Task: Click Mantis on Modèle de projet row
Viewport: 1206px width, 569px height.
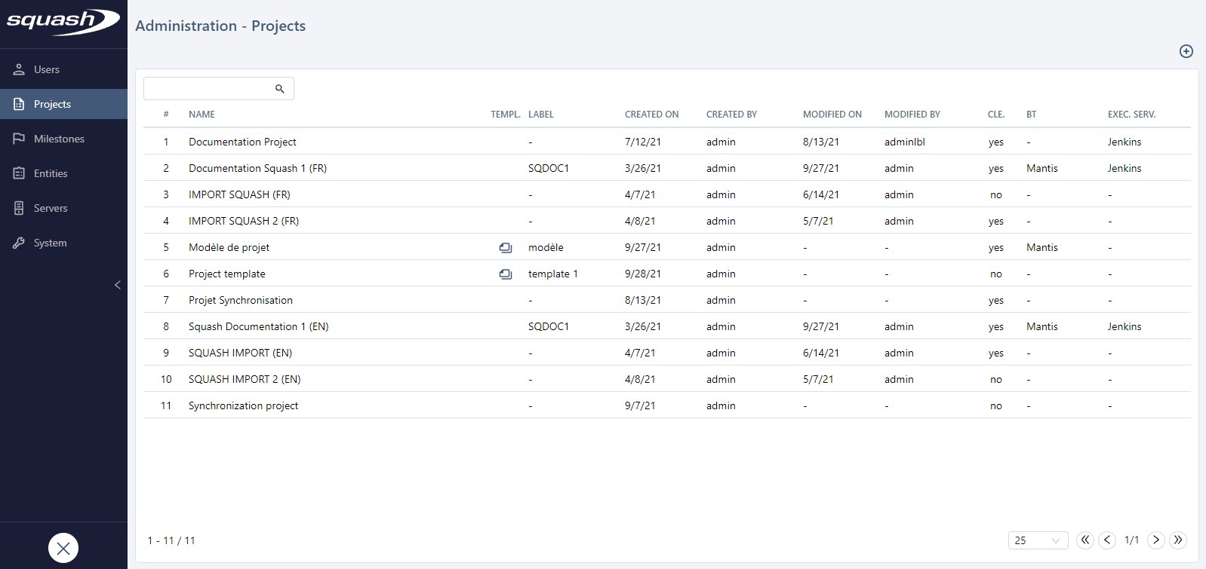Action: pos(1042,247)
